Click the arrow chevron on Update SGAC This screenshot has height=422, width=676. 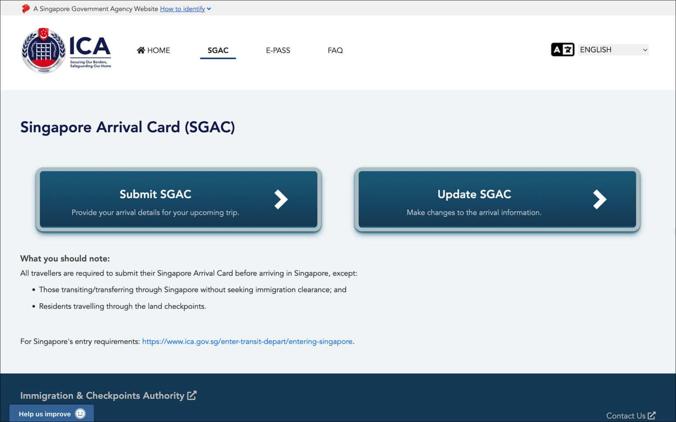[x=600, y=199]
